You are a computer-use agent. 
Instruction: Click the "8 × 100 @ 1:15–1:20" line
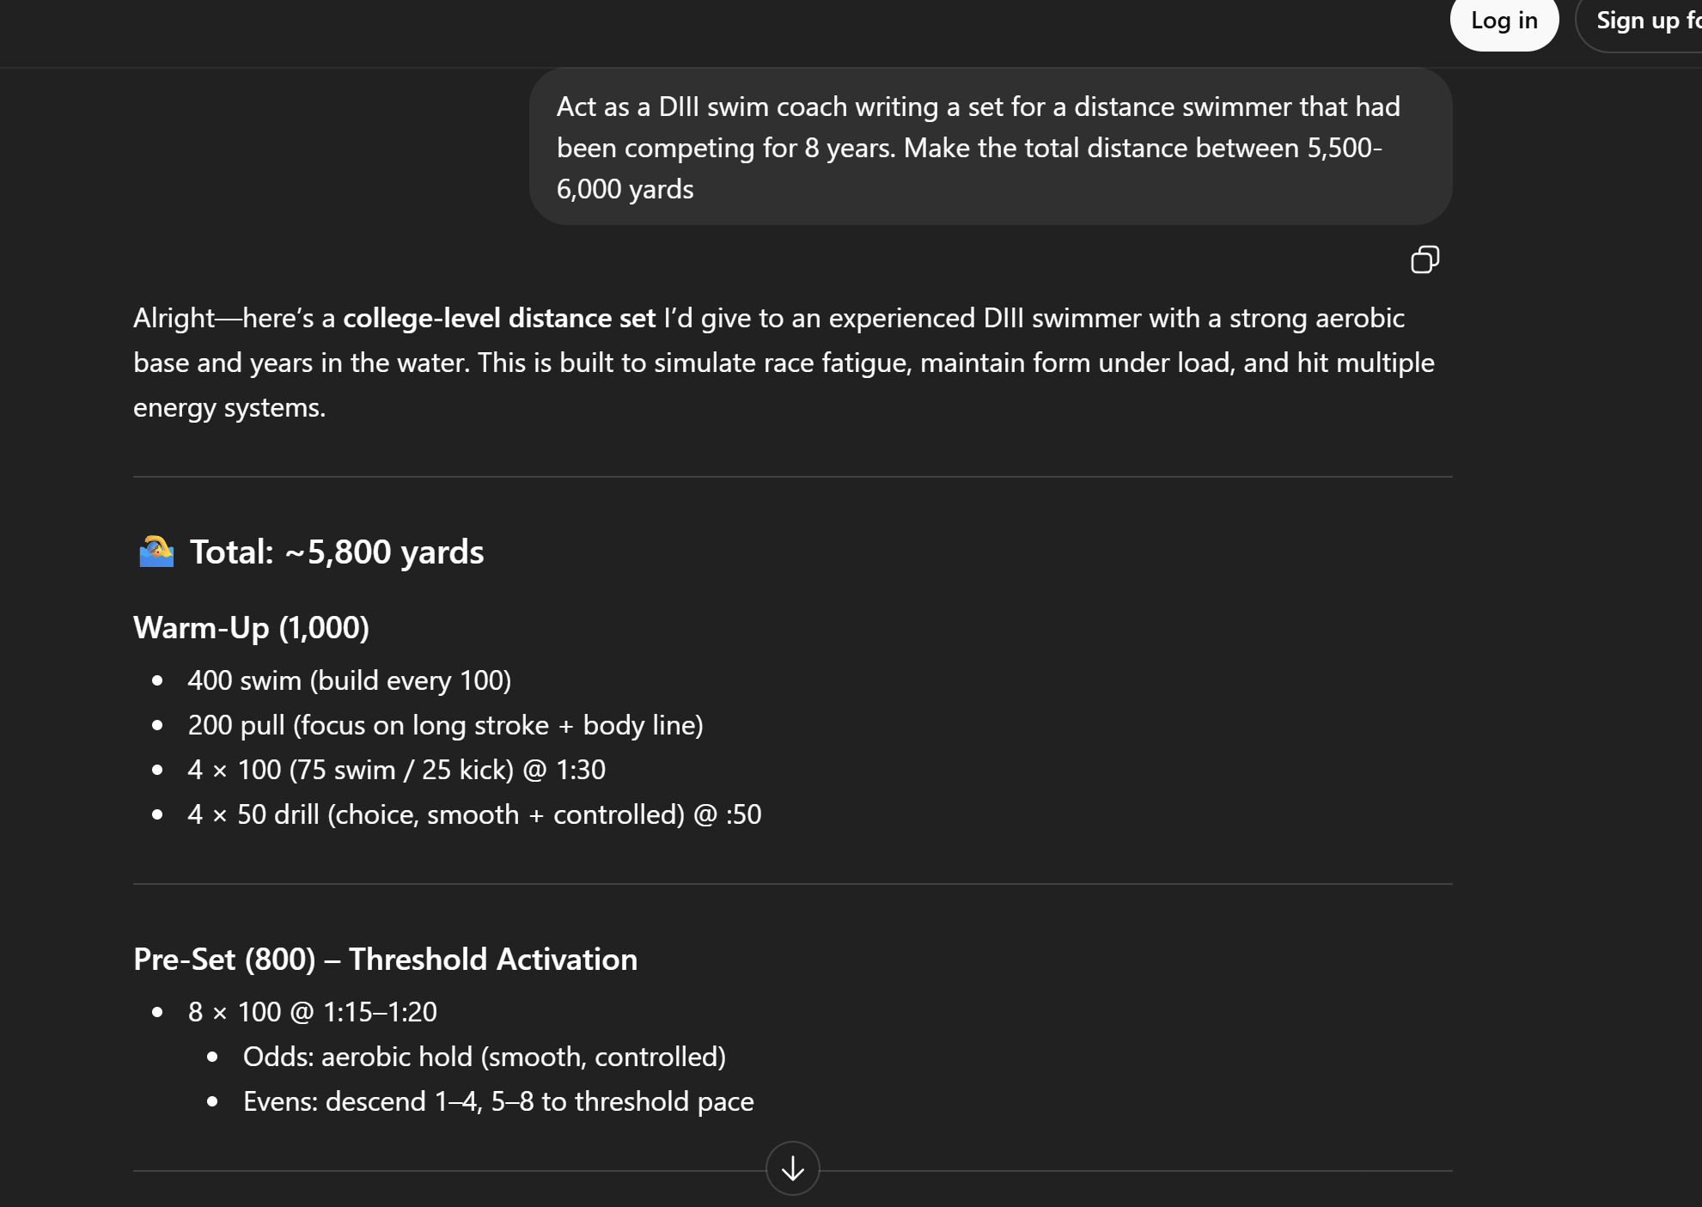312,1013
